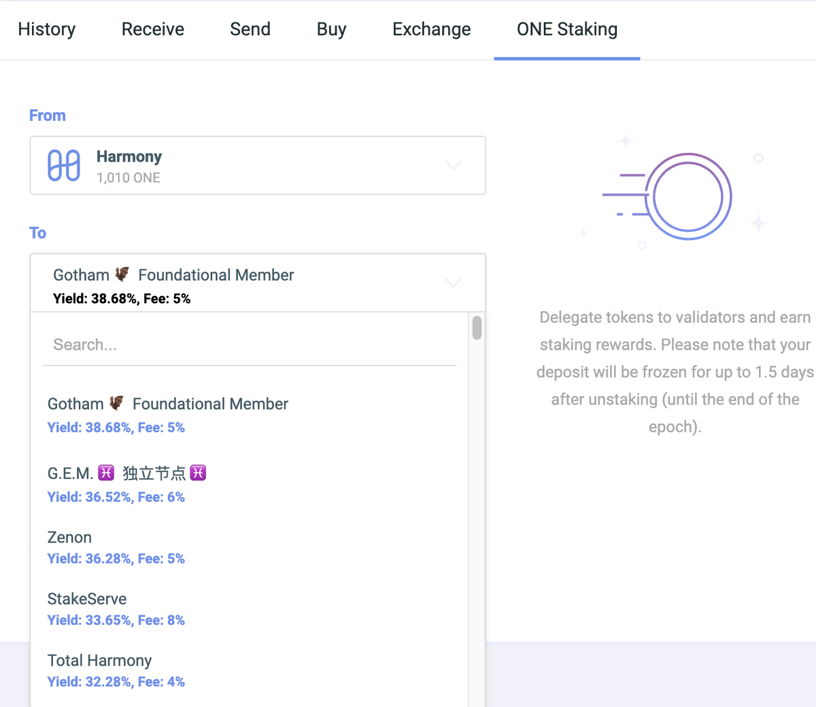Open the Buy tab

point(331,29)
